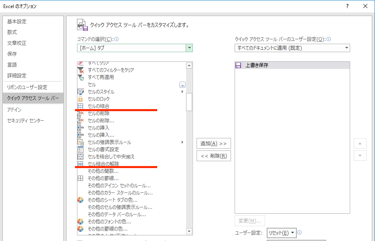This screenshot has width=375, height=241.
Task: Click the セルの強調表示ルール icon
Action: click(x=81, y=142)
